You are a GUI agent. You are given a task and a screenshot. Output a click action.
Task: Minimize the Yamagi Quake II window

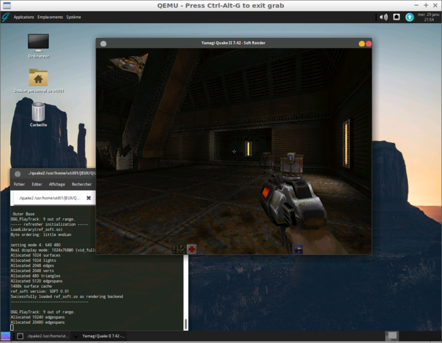point(361,43)
